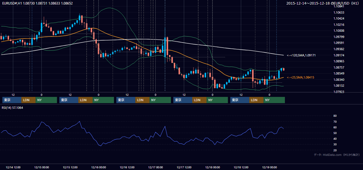Open the HistData.com data source credit
Viewport: 363px width, 170px height.
point(337,155)
